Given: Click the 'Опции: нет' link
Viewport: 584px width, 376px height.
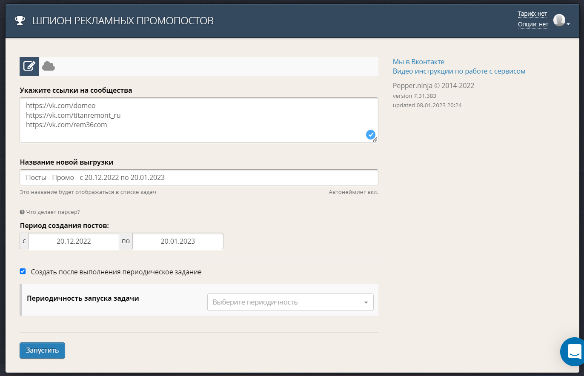Looking at the screenshot, I should 533,25.
